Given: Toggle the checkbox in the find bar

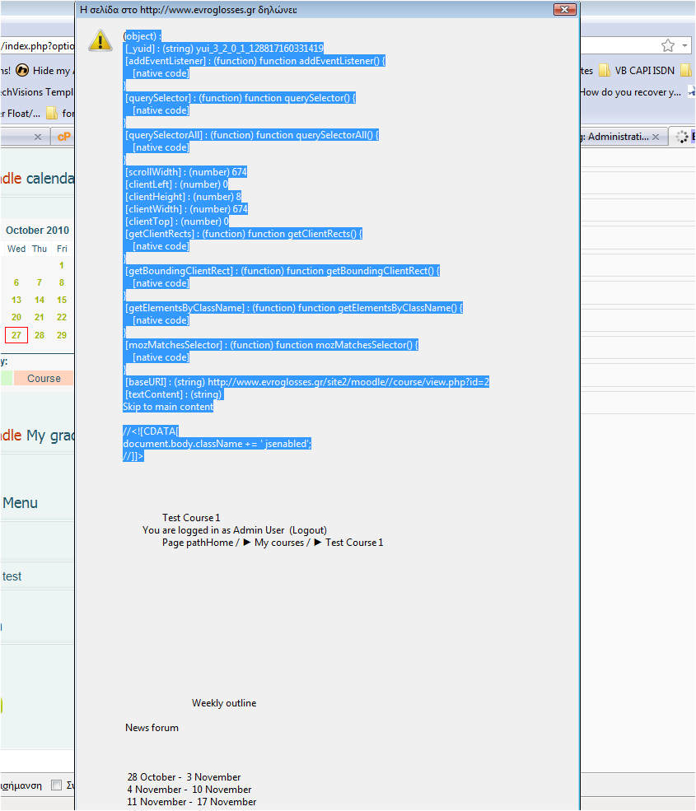Looking at the screenshot, I should [x=56, y=785].
